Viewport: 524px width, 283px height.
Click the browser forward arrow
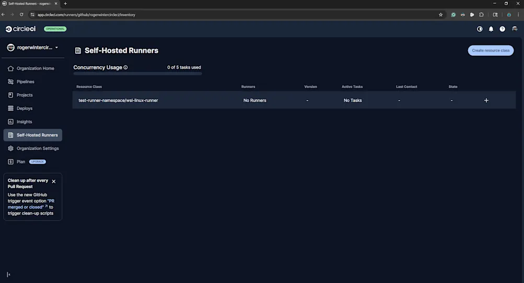click(12, 15)
